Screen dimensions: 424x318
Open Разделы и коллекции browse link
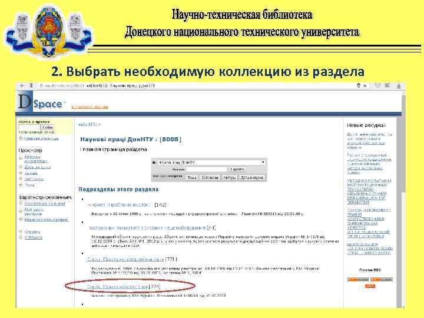tap(36, 159)
